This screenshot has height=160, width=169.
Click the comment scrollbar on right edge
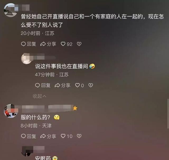pos(168,113)
